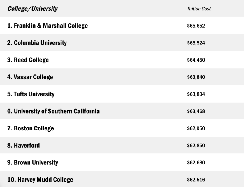Select the Harvey Mudd College row
245x188 pixels.
click(40, 180)
